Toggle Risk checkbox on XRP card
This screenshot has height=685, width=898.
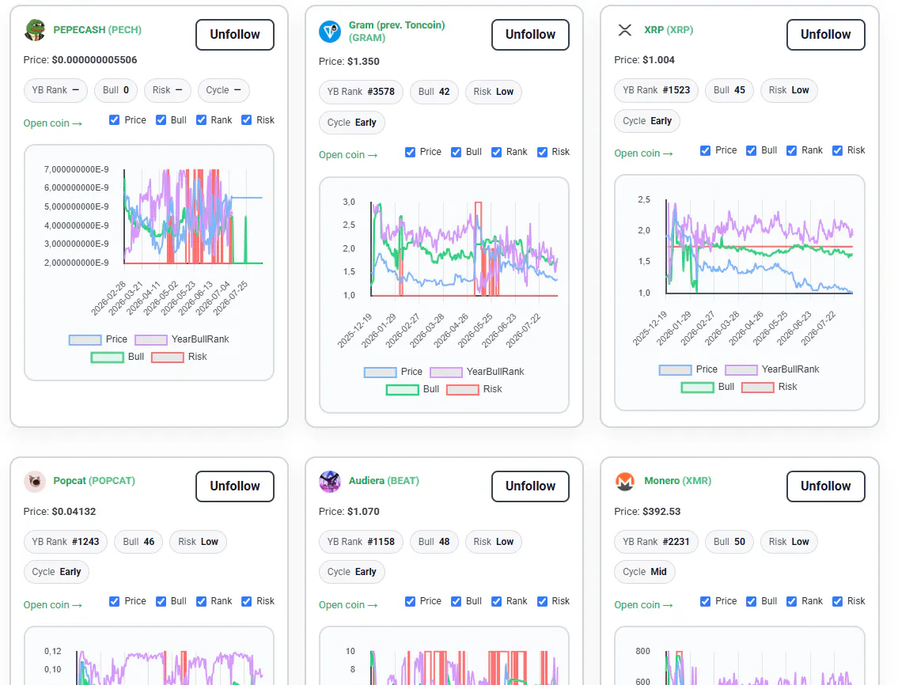[837, 150]
